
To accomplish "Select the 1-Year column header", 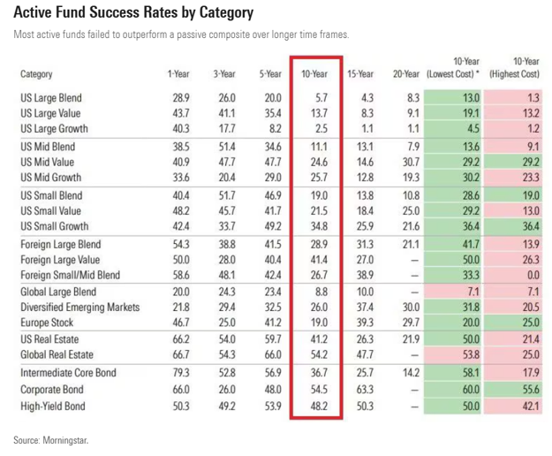I will 178,74.
